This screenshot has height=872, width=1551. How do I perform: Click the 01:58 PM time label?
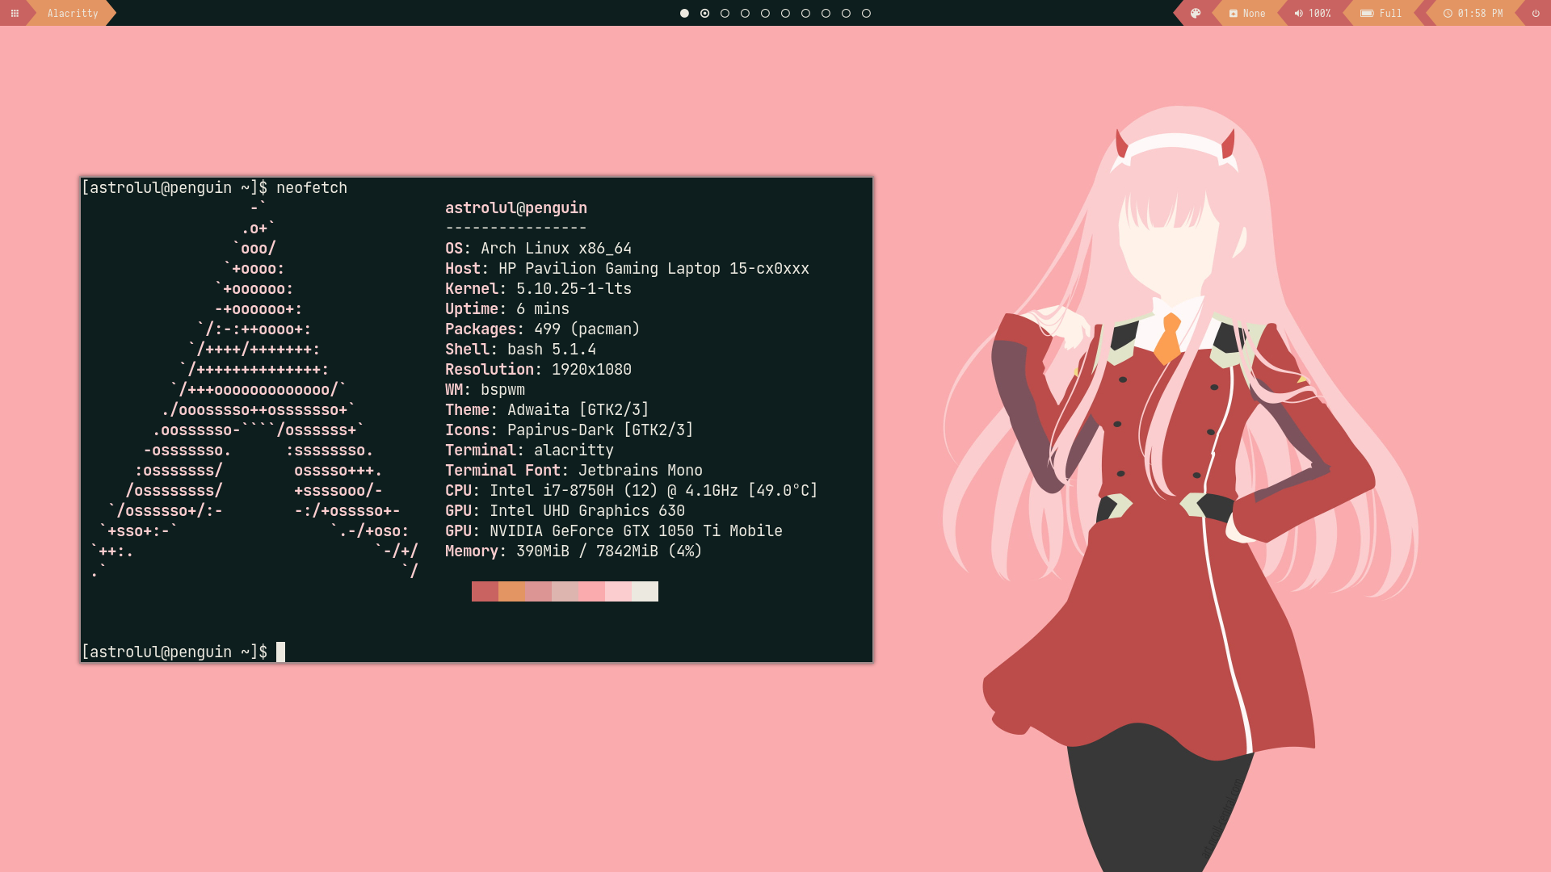(x=1480, y=13)
